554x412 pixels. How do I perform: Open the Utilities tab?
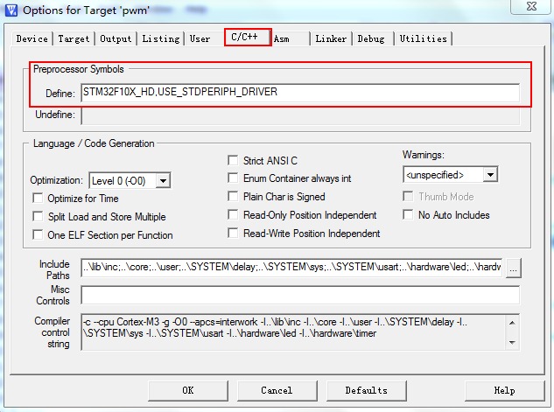click(x=424, y=38)
